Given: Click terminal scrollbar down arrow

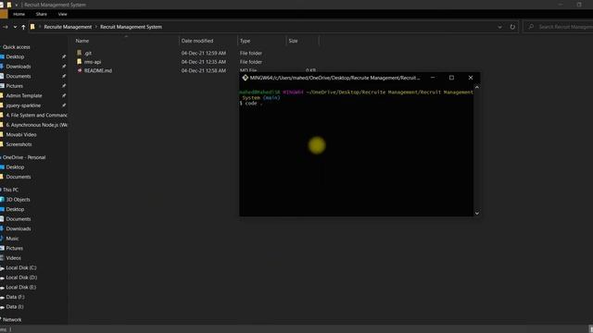Looking at the screenshot, I should (477, 214).
